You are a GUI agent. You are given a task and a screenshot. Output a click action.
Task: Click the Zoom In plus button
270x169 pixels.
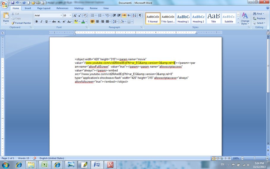click(x=267, y=158)
